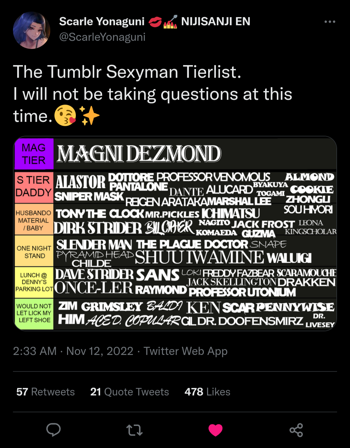View the 21 Quote Tweets list

click(130, 392)
